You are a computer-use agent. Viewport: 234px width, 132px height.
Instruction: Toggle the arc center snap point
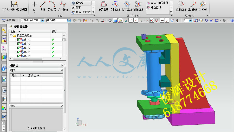[152, 20]
